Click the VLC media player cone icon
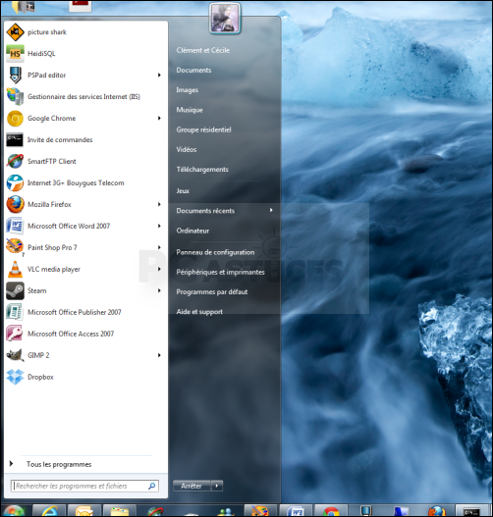The height and width of the screenshot is (517, 493). [x=15, y=269]
